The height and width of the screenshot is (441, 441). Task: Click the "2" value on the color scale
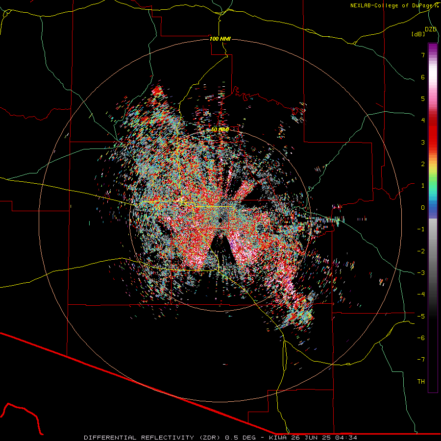click(x=423, y=164)
